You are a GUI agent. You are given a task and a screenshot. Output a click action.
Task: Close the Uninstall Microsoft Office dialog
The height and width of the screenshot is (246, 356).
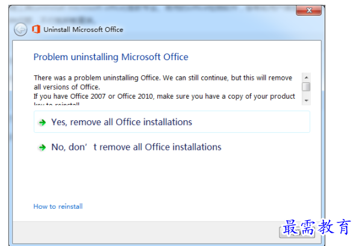(x=308, y=10)
